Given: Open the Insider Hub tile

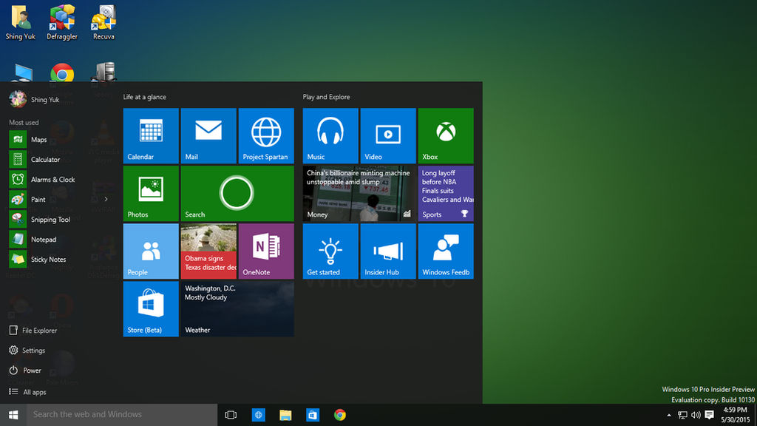Looking at the screenshot, I should (x=388, y=251).
